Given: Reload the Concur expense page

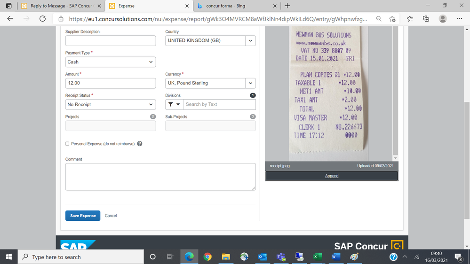Looking at the screenshot, I should click(x=42, y=19).
